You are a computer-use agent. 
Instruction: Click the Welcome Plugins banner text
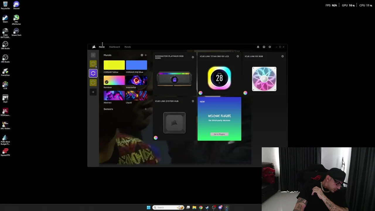(219, 116)
